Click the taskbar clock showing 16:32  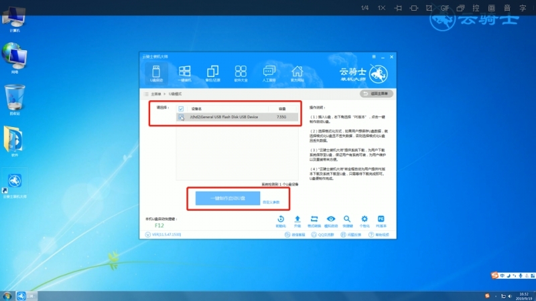[x=524, y=296]
